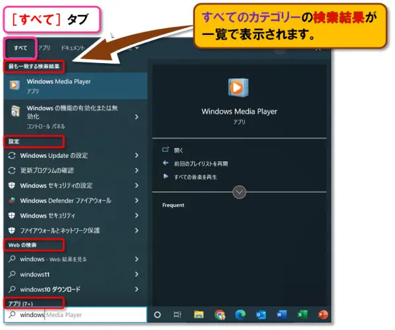Open 更新プログラムの確認 result

76,170
